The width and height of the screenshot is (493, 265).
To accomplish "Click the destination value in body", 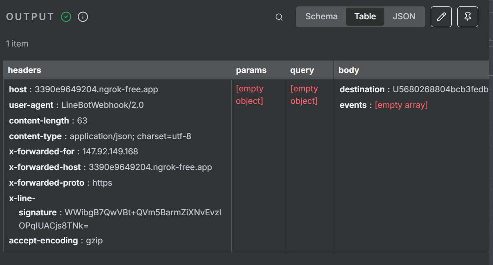I will (440, 89).
